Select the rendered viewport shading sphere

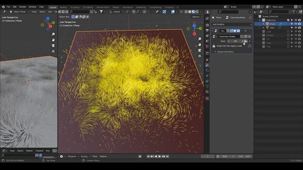click(197, 12)
